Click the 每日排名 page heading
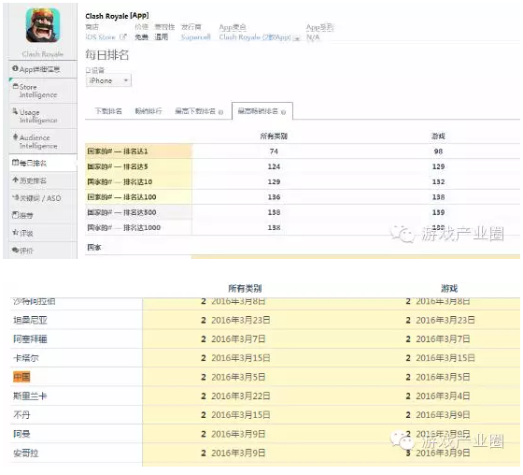The height and width of the screenshot is (475, 523). [106, 55]
